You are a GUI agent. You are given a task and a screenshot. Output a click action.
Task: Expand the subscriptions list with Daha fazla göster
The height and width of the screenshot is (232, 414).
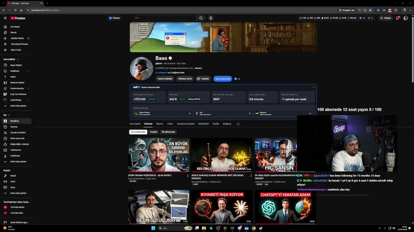pyautogui.click(x=16, y=106)
